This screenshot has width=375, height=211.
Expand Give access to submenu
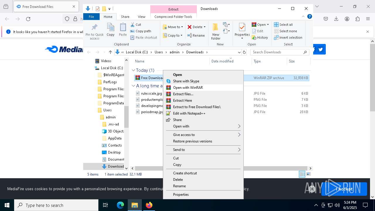[x=203, y=135]
